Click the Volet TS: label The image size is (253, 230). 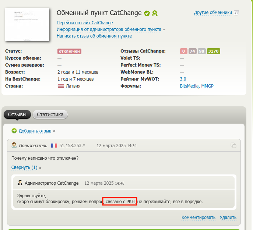[x=130, y=58]
